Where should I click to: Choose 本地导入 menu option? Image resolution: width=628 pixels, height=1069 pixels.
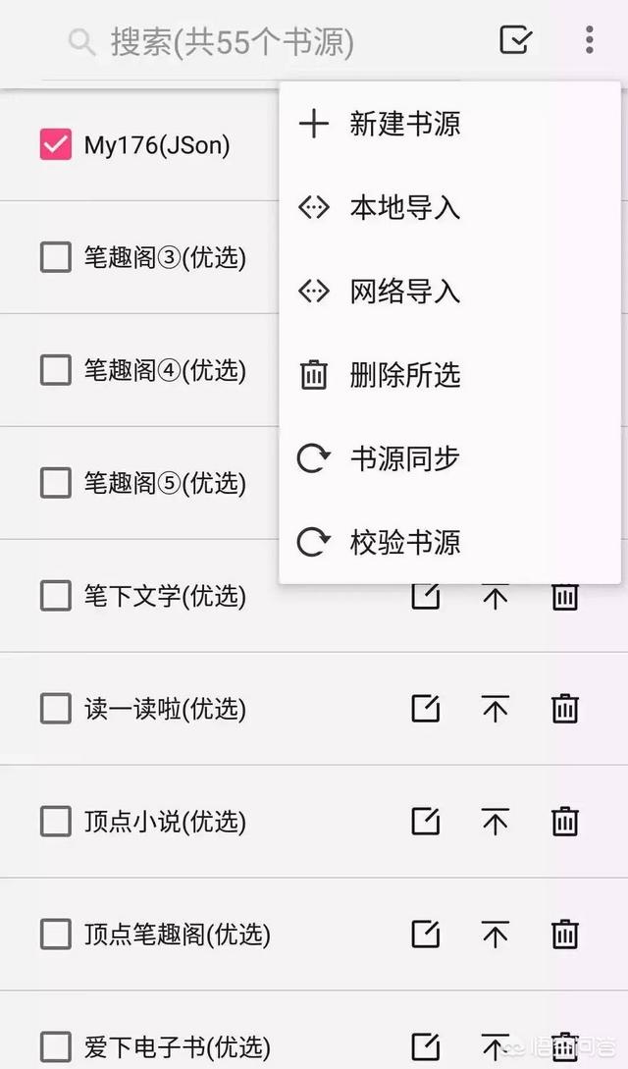[x=449, y=207]
